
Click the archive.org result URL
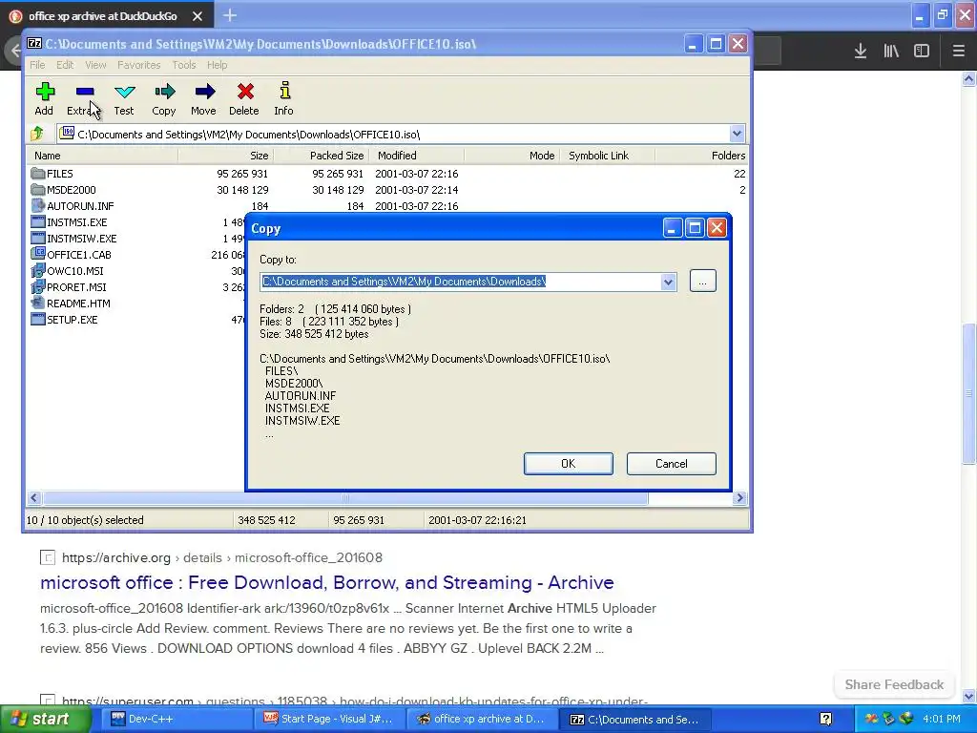221,557
